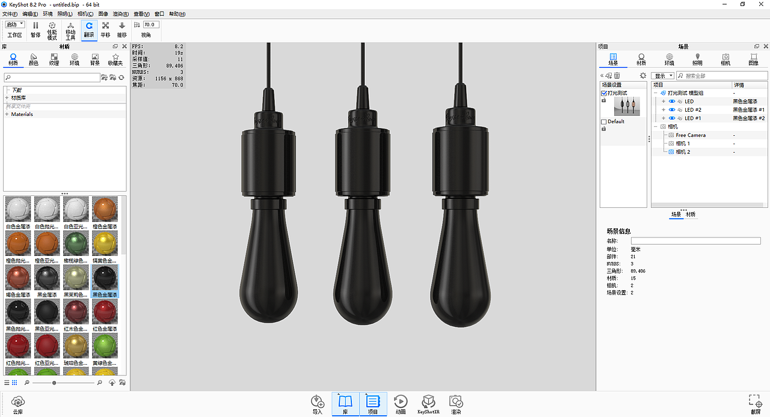Screen dimensions: 770x417
Task: Select 相机 2 in scene tree
Action: pyautogui.click(x=682, y=152)
